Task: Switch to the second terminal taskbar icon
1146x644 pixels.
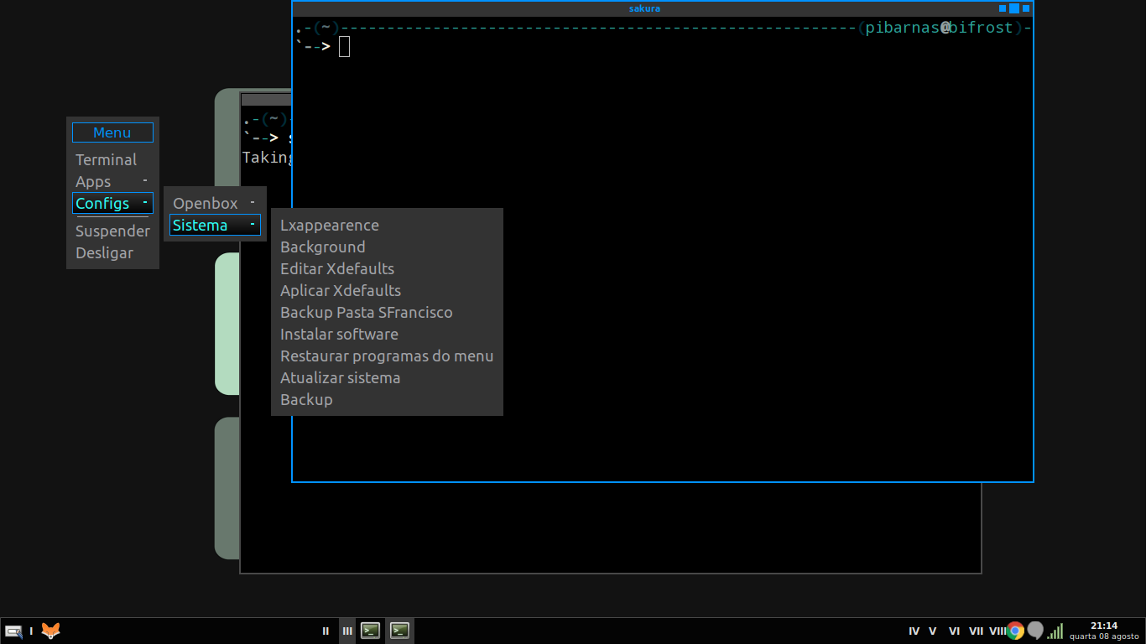Action: click(x=400, y=631)
